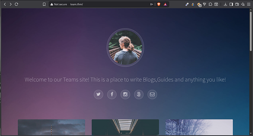Open the browser hamburger main menu
Screen dimensions: 253x136
pyautogui.click(x=249, y=4)
